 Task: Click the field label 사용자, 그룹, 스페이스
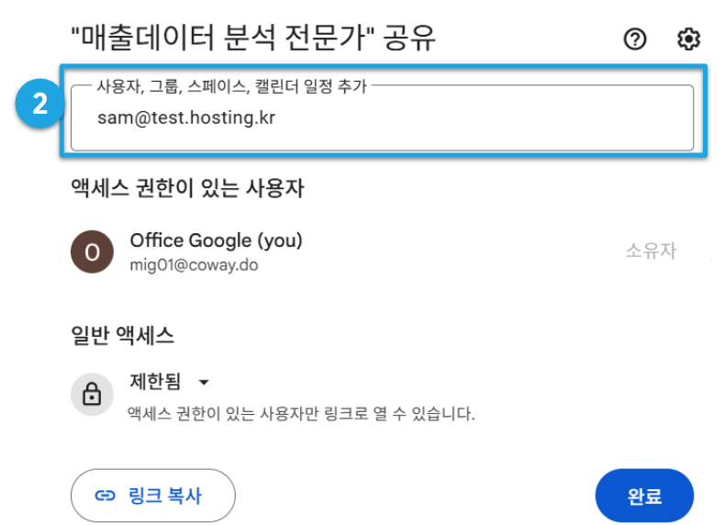(x=171, y=86)
